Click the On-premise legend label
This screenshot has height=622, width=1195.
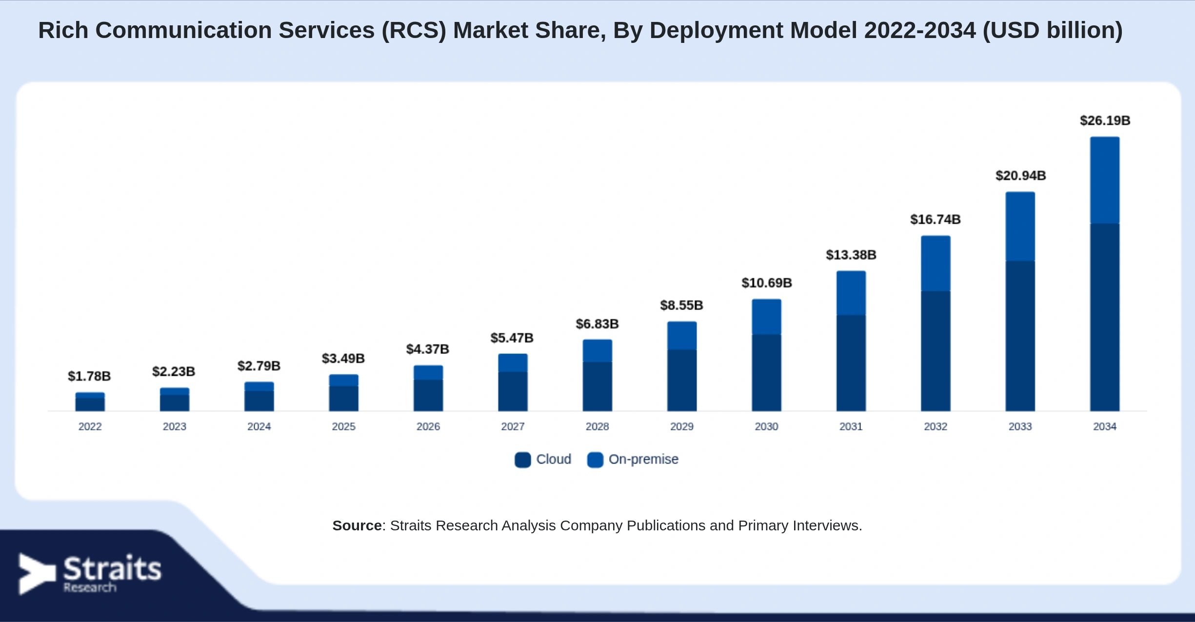point(643,459)
